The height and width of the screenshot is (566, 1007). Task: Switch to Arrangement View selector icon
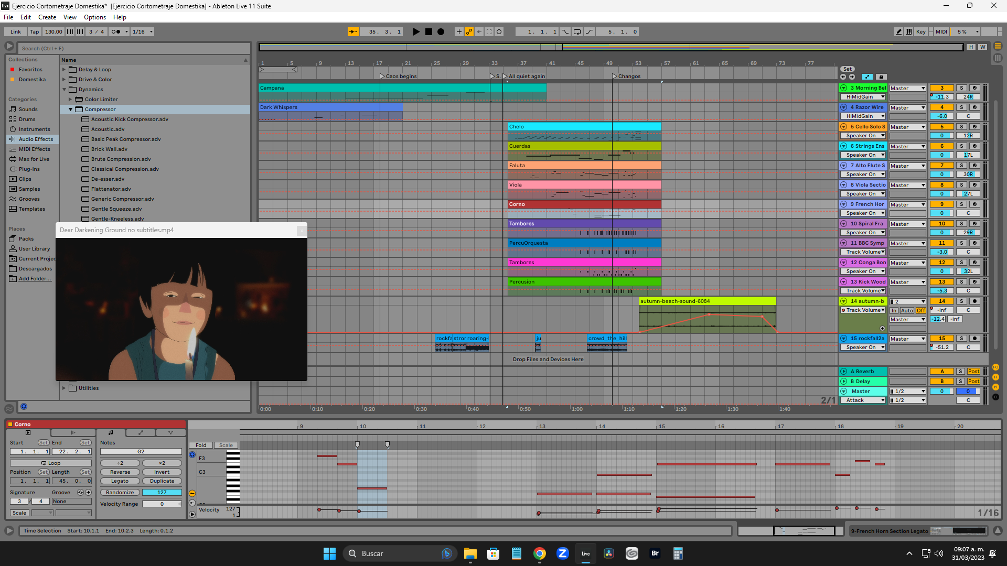[998, 46]
